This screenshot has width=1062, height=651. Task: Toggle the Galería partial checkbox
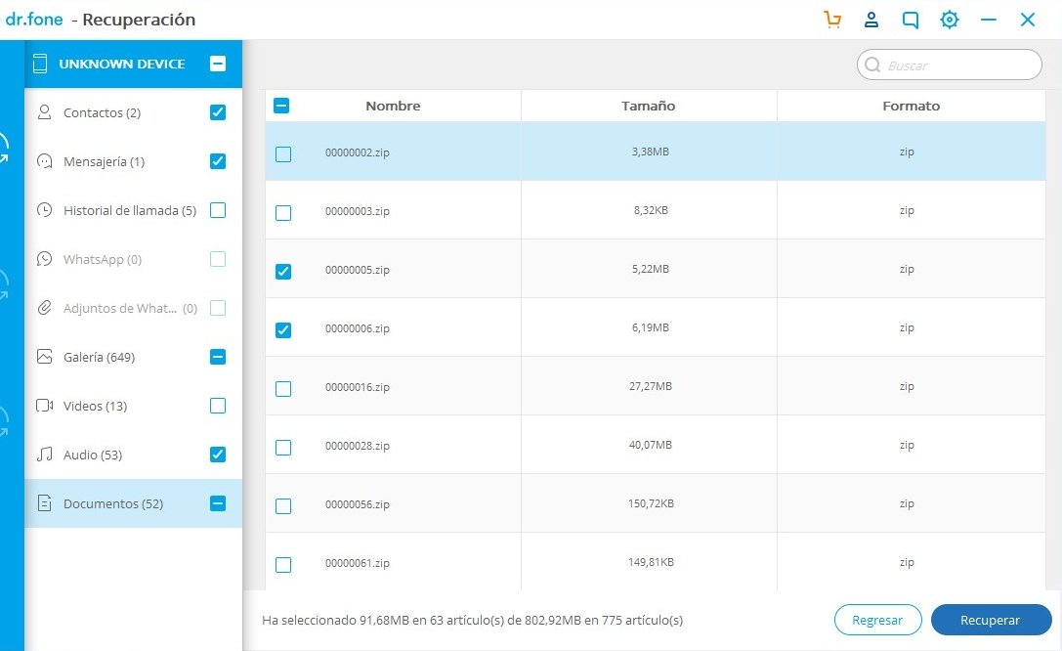coord(218,357)
